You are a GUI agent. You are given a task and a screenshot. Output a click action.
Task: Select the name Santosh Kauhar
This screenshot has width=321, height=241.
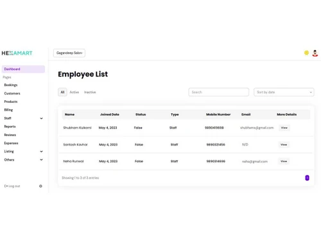pyautogui.click(x=75, y=145)
